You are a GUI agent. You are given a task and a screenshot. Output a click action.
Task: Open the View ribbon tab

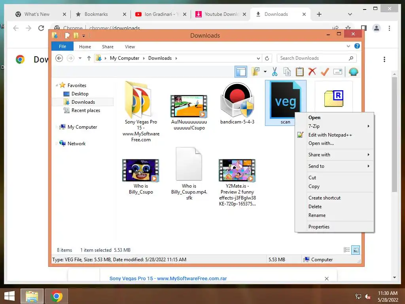pos(130,47)
